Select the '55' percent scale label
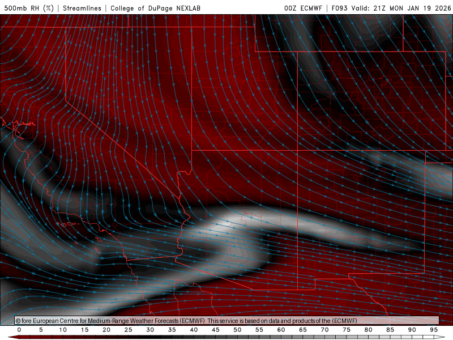The height and width of the screenshot is (340, 453). [x=259, y=330]
